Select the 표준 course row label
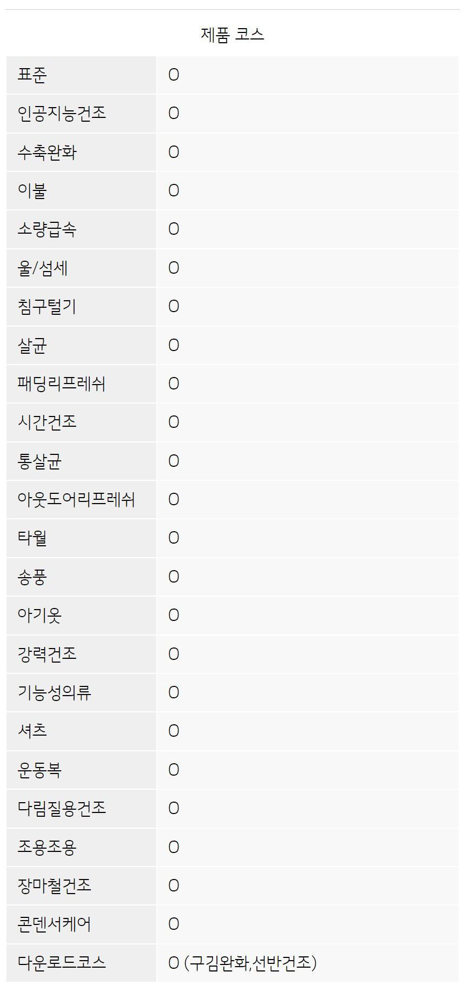Screen dimensions: 465x985 point(32,75)
